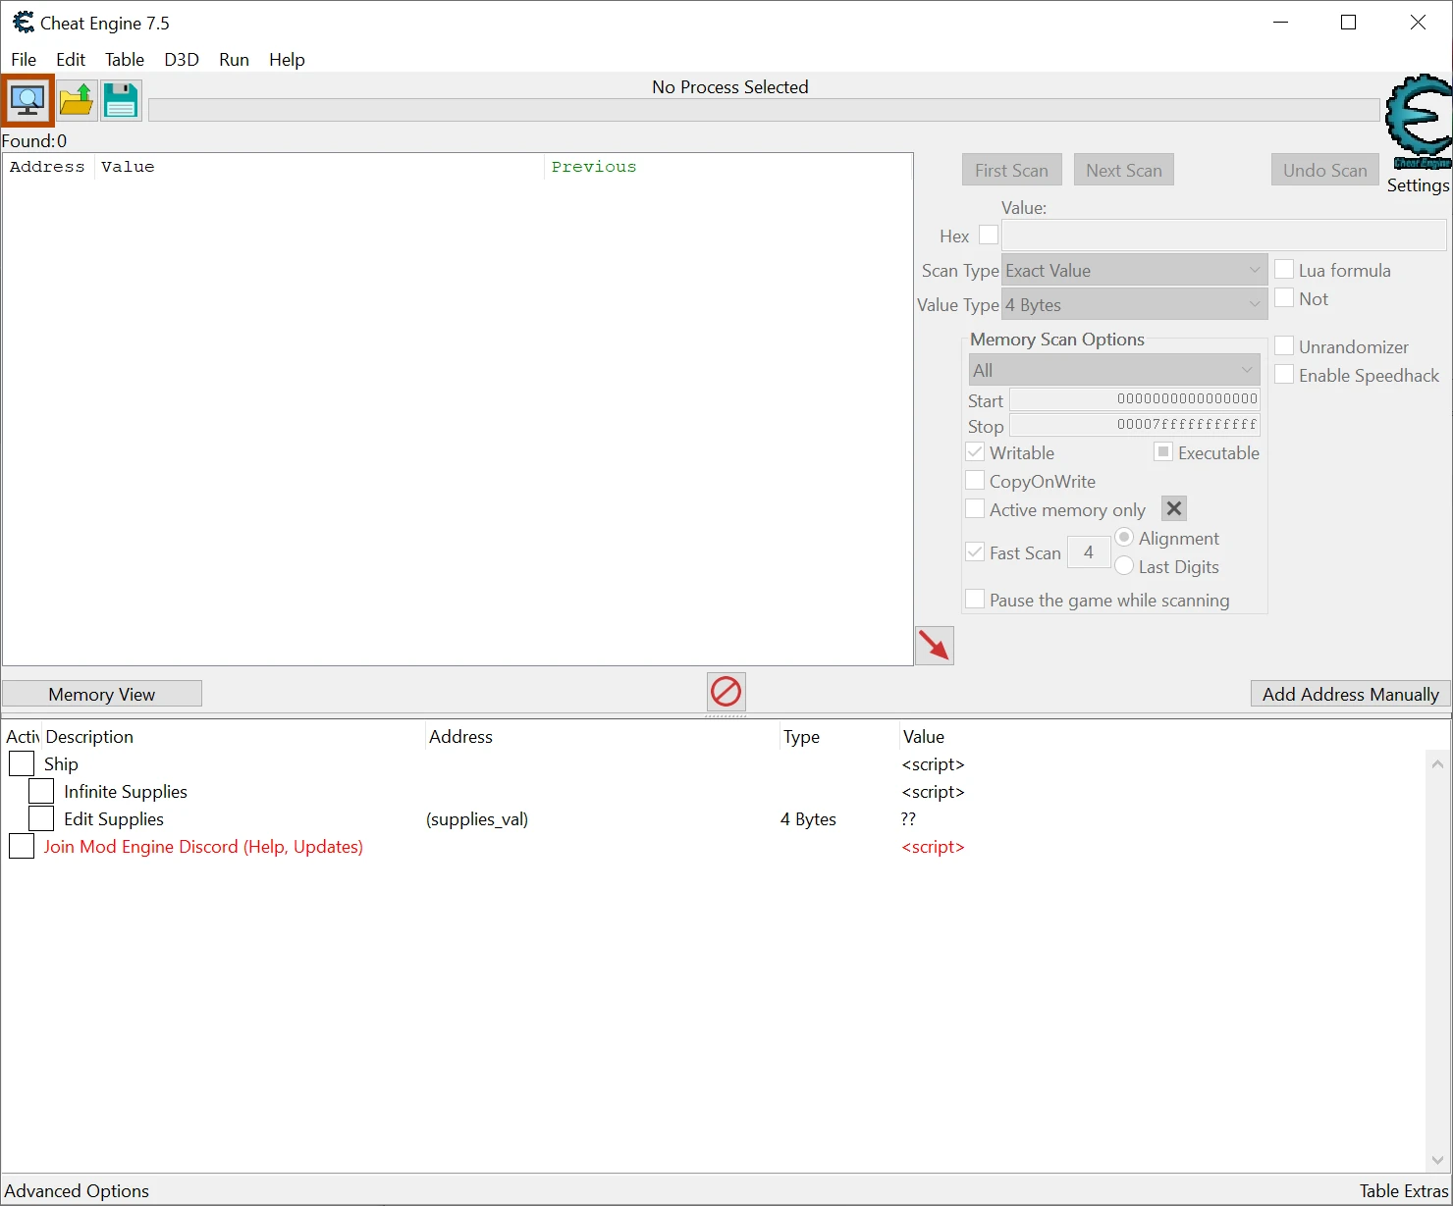Screen dimensions: 1453x1206
Task: Click the Description column header
Action: 234,737
